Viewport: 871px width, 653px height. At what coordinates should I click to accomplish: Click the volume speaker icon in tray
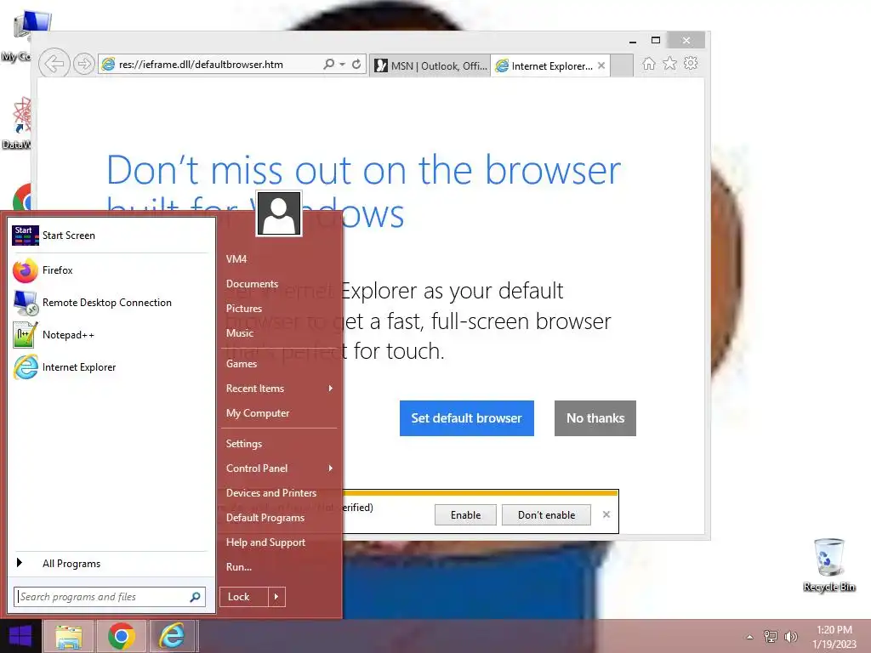tap(791, 637)
